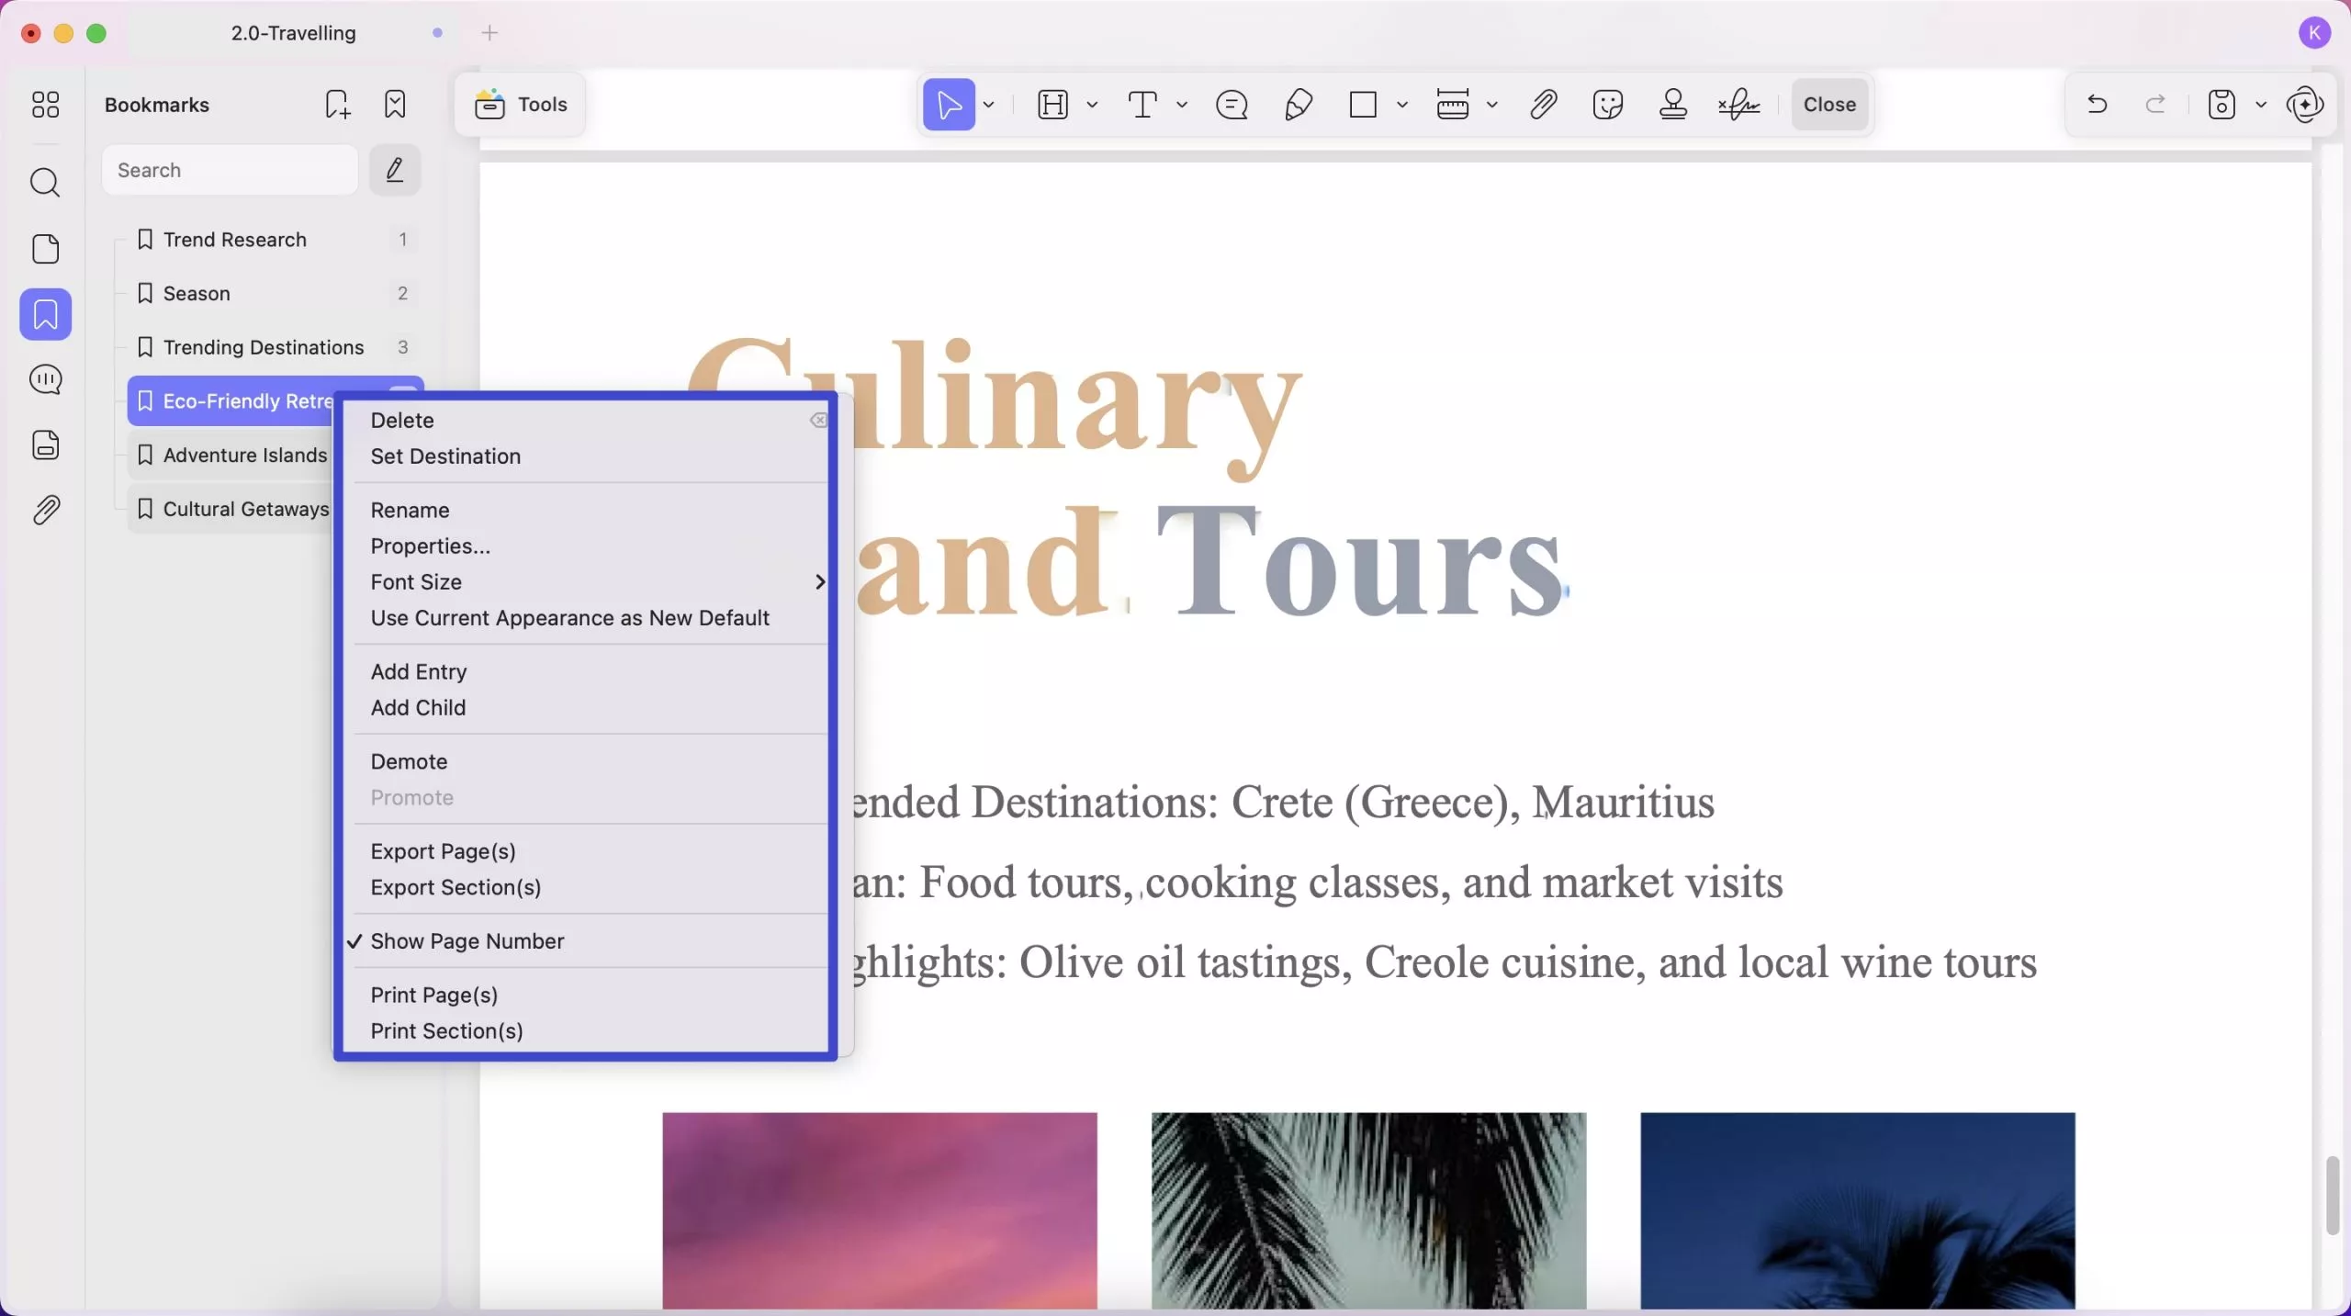Open the signature tool

1739,105
